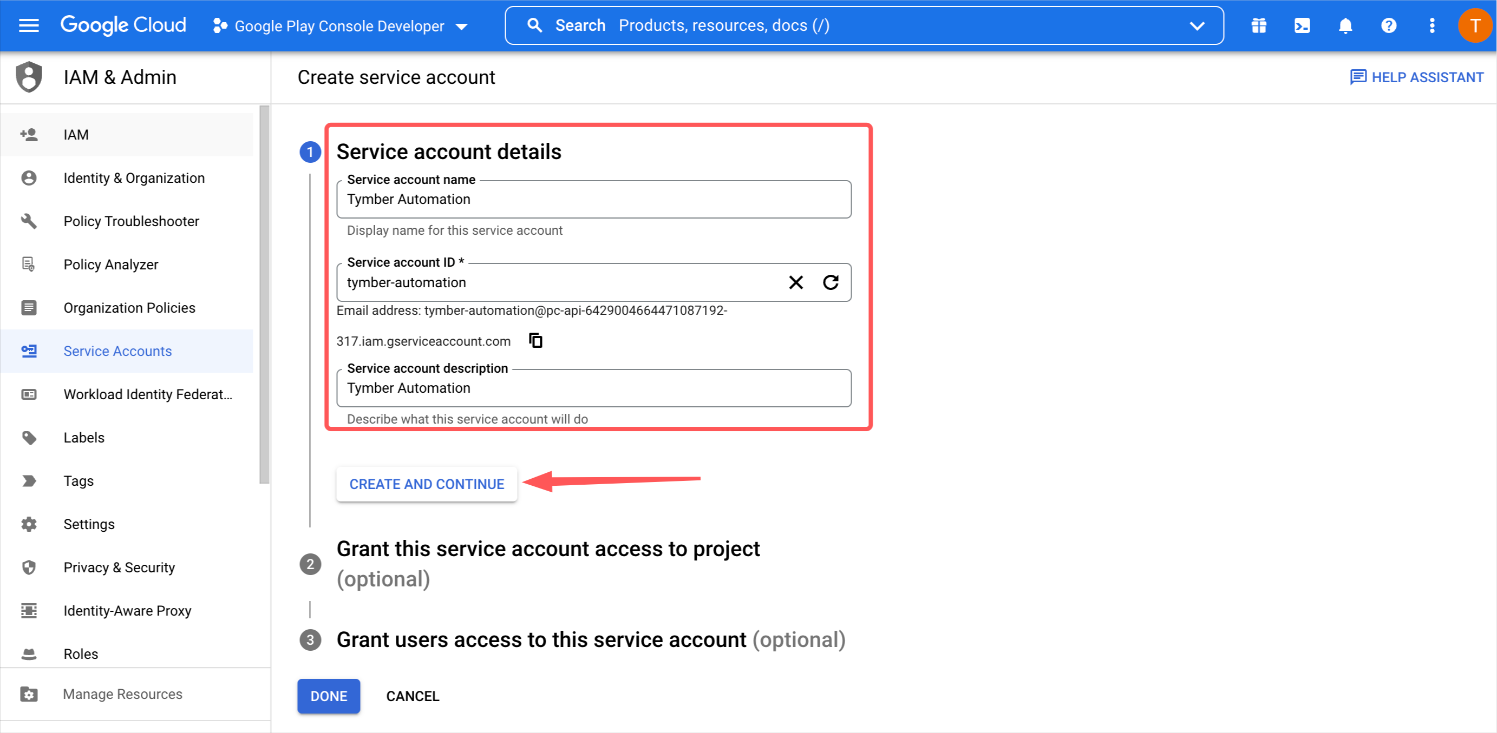
Task: Open the notifications bell
Action: [1345, 25]
